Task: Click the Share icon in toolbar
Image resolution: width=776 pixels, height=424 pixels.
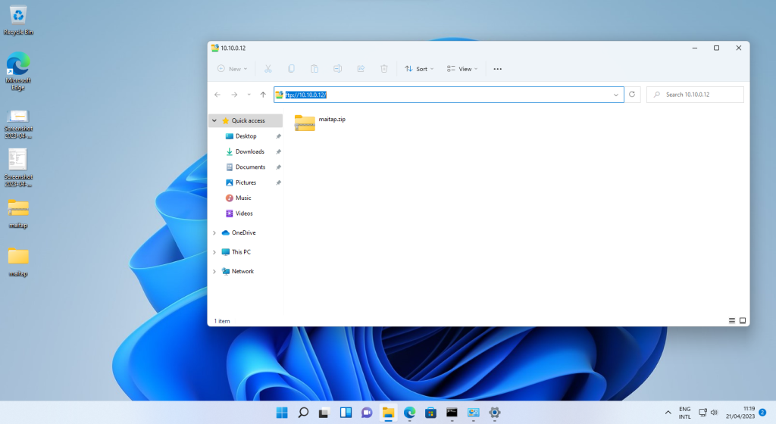Action: [x=361, y=69]
